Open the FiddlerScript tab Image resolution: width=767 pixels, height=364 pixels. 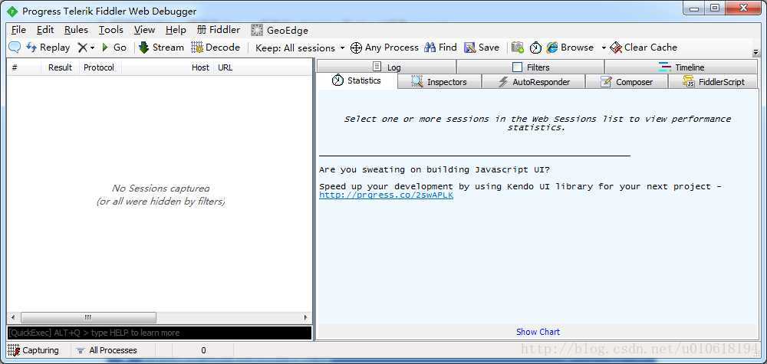pos(713,81)
